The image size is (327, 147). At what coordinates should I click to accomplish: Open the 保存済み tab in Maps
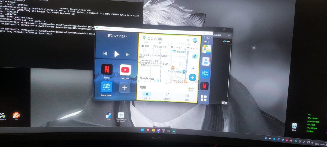pyautogui.click(x=167, y=97)
